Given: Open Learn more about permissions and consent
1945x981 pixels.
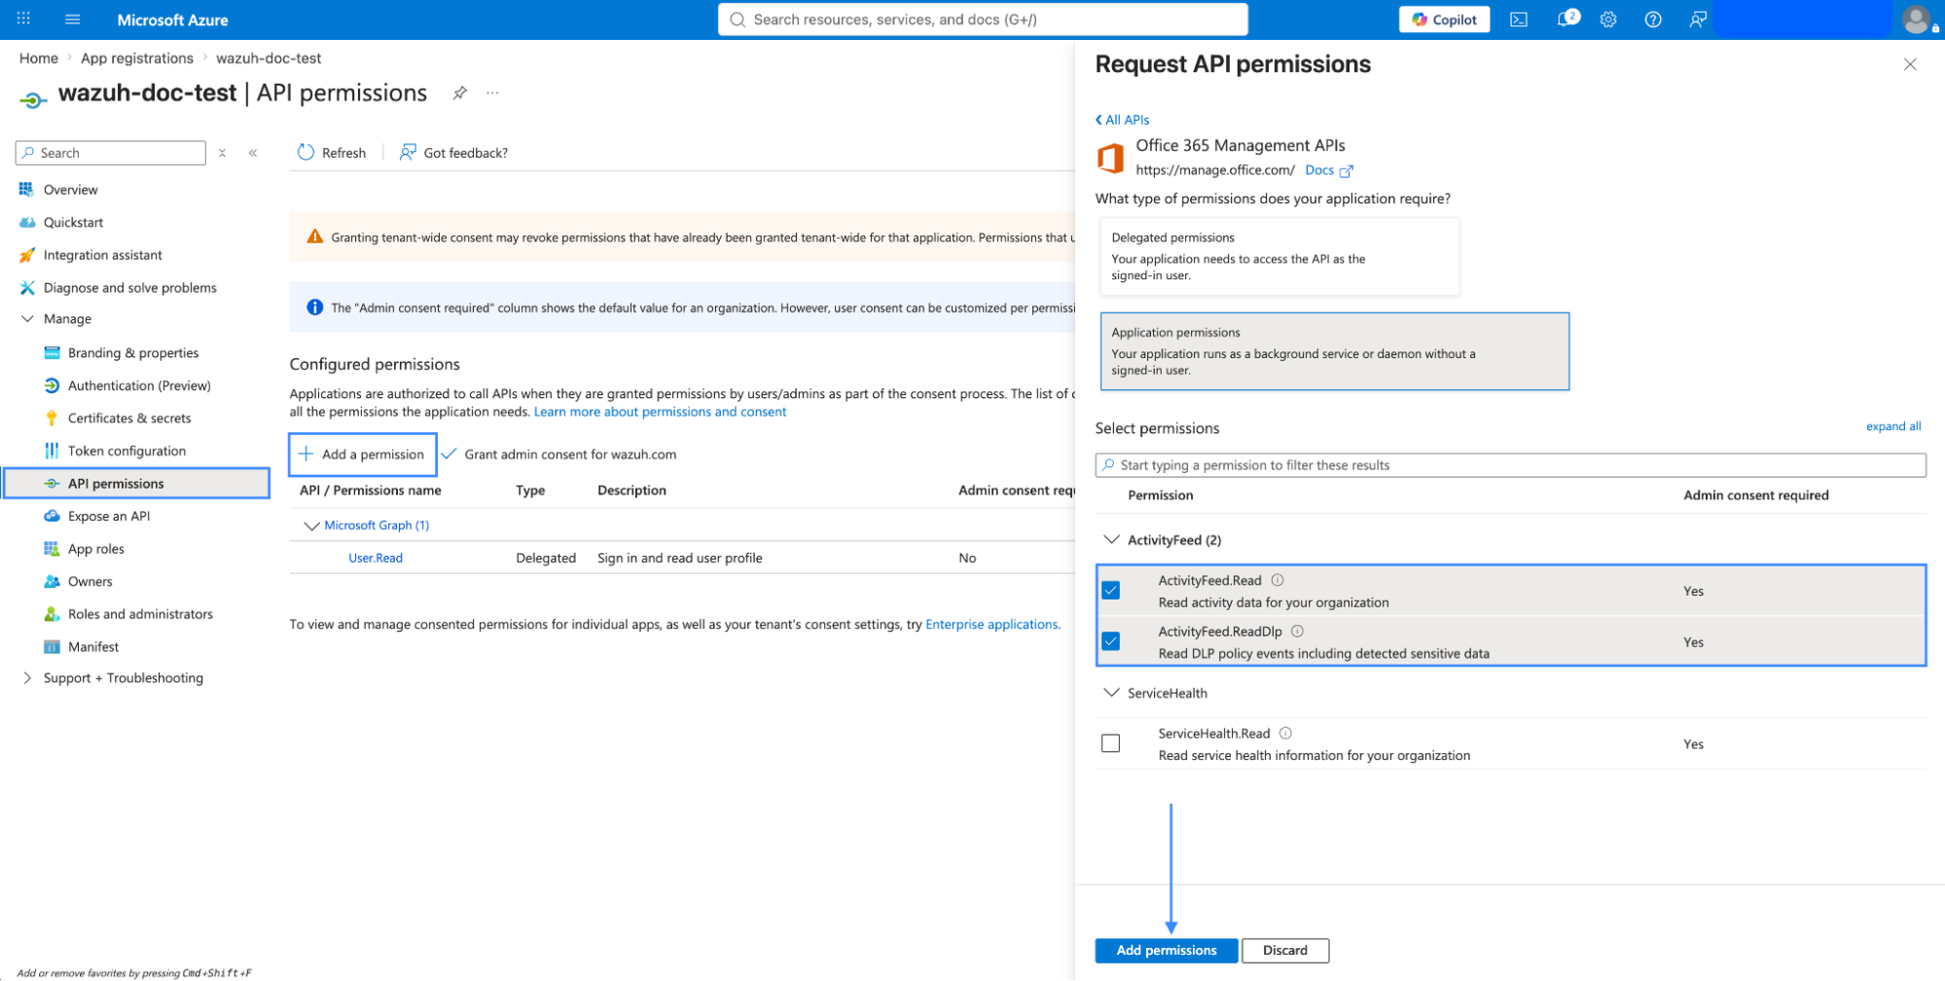Looking at the screenshot, I should click(660, 412).
